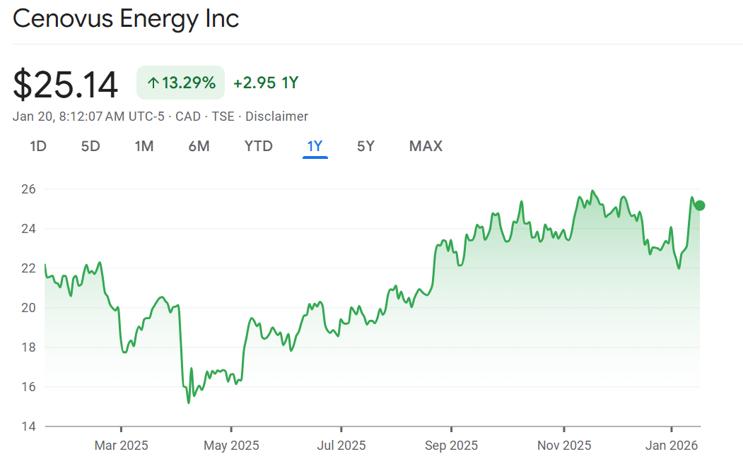Image resolution: width=743 pixels, height=471 pixels.
Task: Switch to the 1D time range
Action: point(38,146)
